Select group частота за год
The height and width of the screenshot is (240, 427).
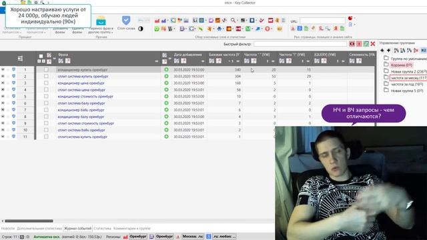click(407, 85)
